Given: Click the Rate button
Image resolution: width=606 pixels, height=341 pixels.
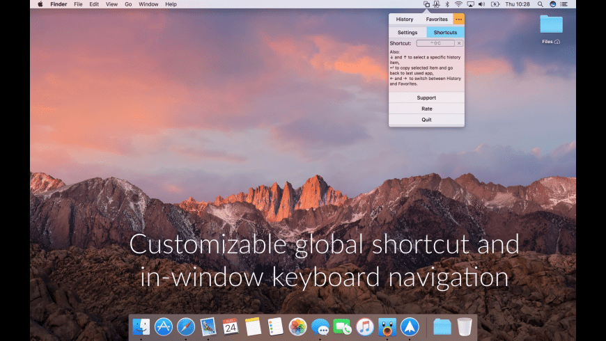Looking at the screenshot, I should coord(426,109).
